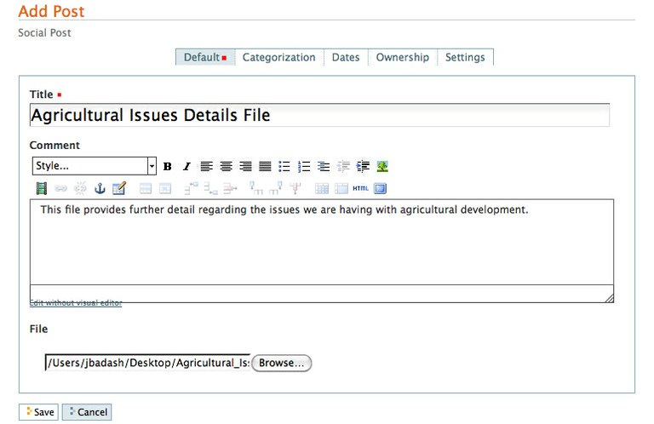Screen dimensions: 654x424
Task: Toggle italic formatting in comment editor
Action: [x=186, y=166]
